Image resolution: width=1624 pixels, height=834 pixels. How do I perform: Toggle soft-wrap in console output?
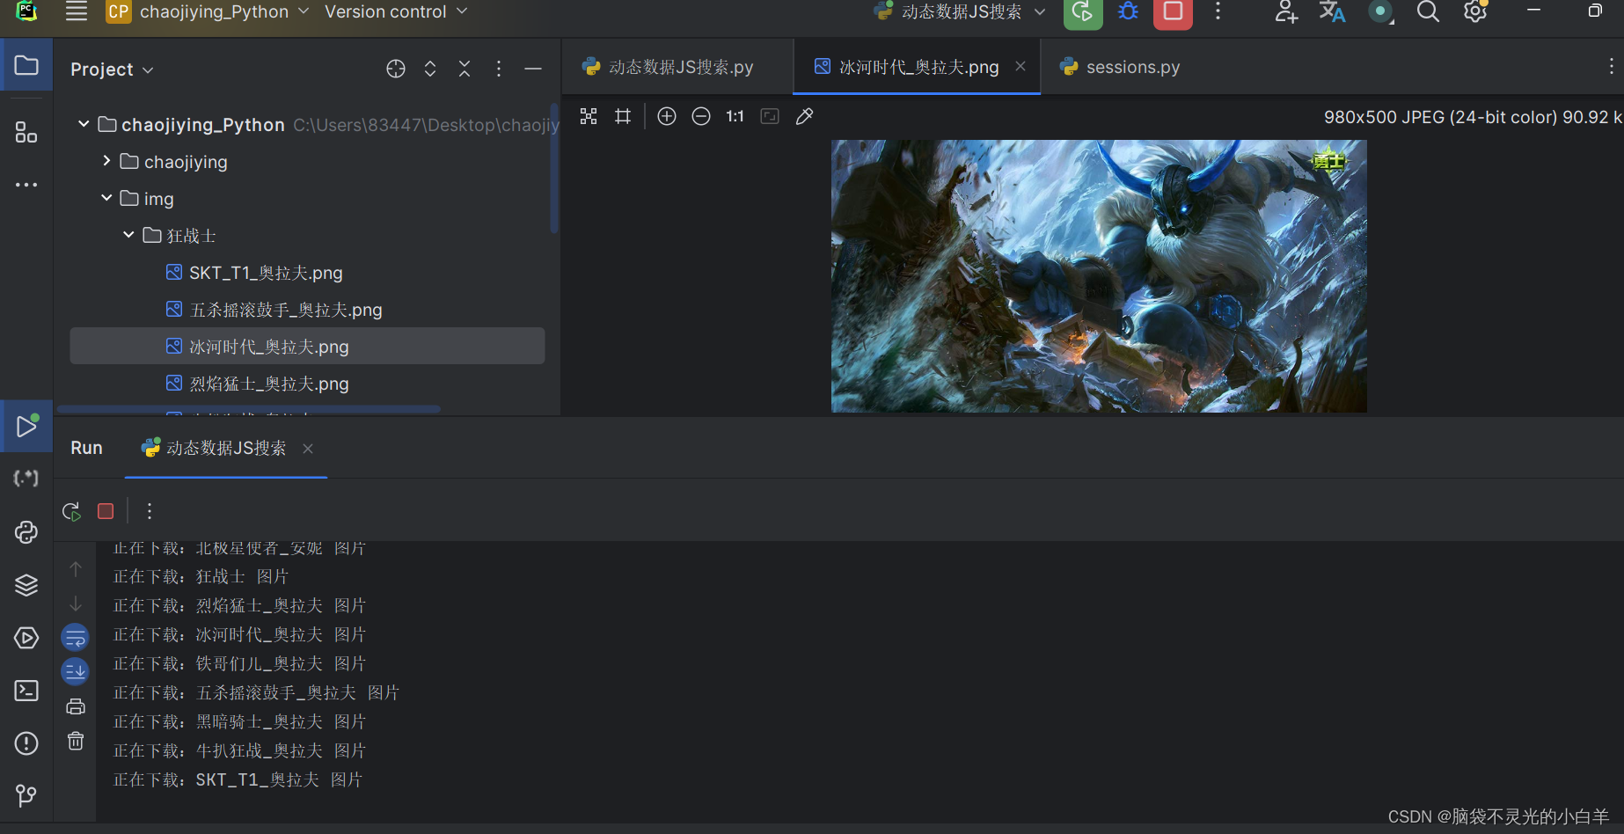coord(76,638)
